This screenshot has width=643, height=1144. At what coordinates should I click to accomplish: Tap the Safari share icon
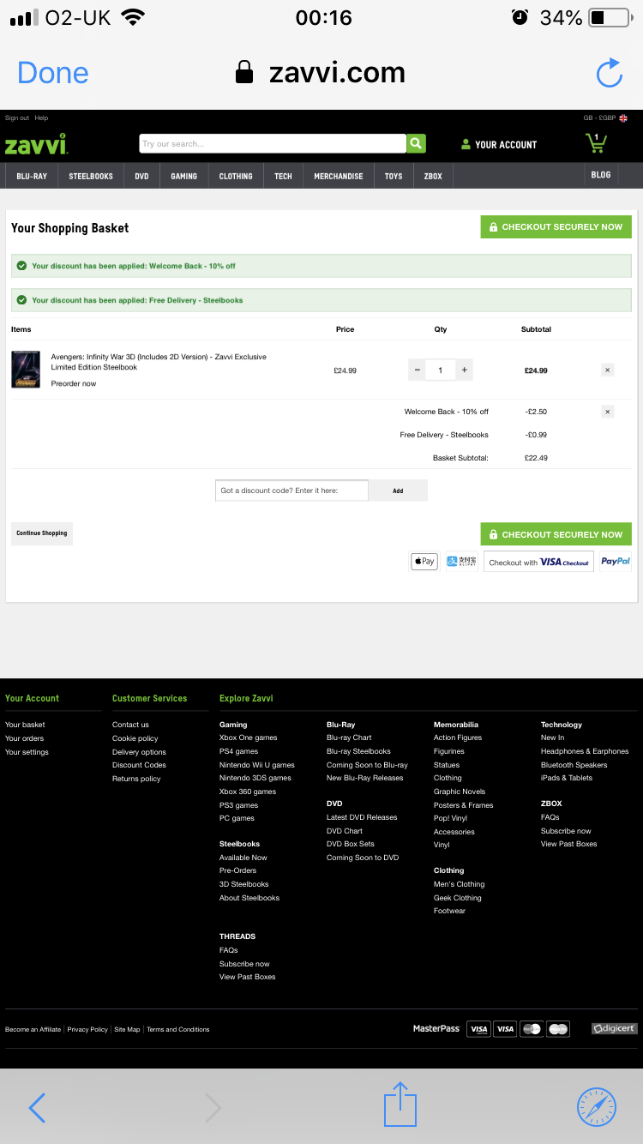400,1105
